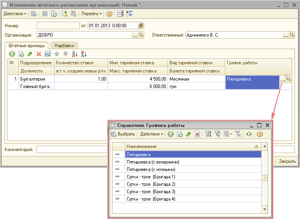The height and width of the screenshot is (220, 300).
Task: Move row down arrow in table toolbar
Action: [x=65, y=54]
